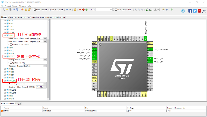Toggle the Show User Label checkbox

(116, 10)
